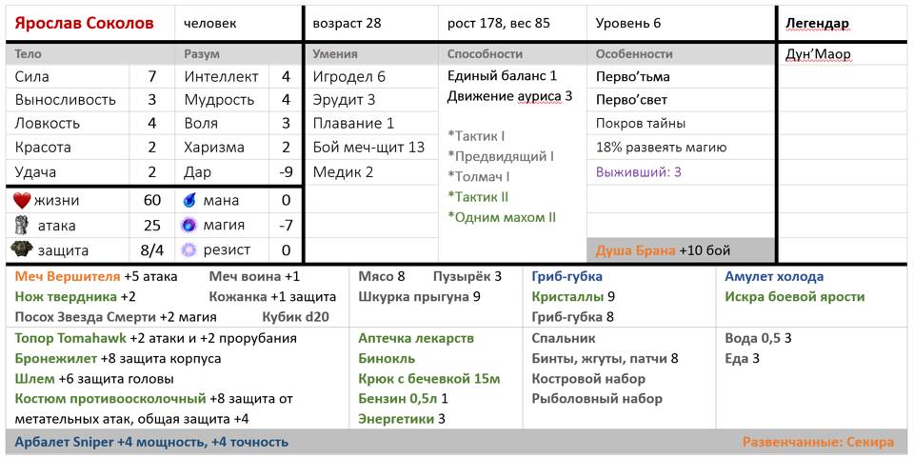
Task: Click the resist icon beside резист
Action: (x=189, y=249)
